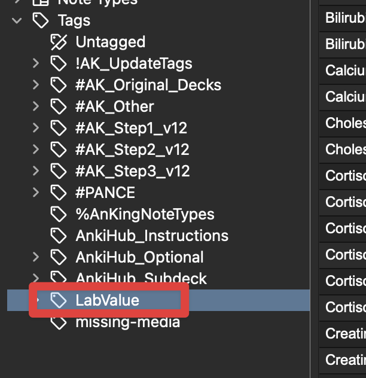Expand the !AK_UpdateTags tag

click(x=36, y=63)
